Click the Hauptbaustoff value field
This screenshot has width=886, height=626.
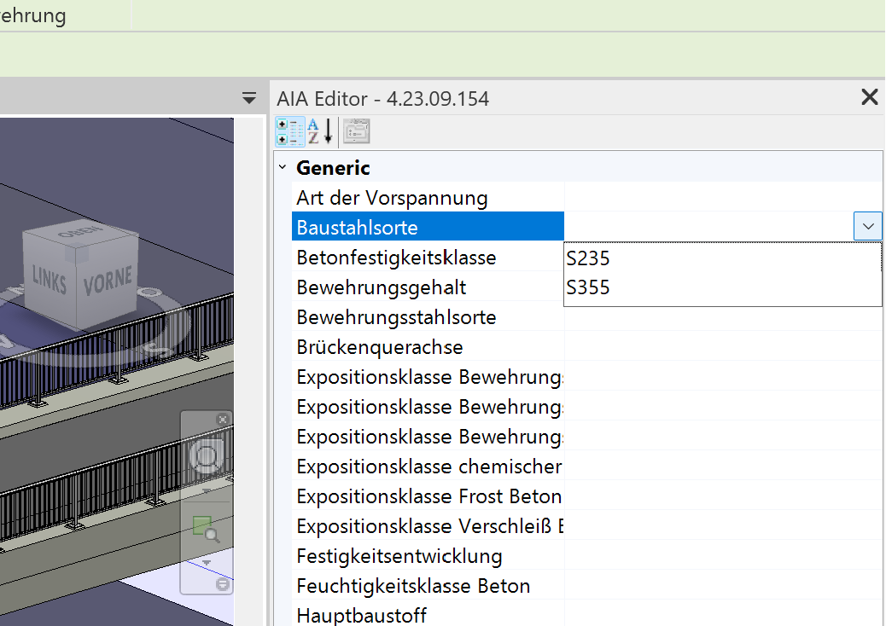tap(721, 615)
